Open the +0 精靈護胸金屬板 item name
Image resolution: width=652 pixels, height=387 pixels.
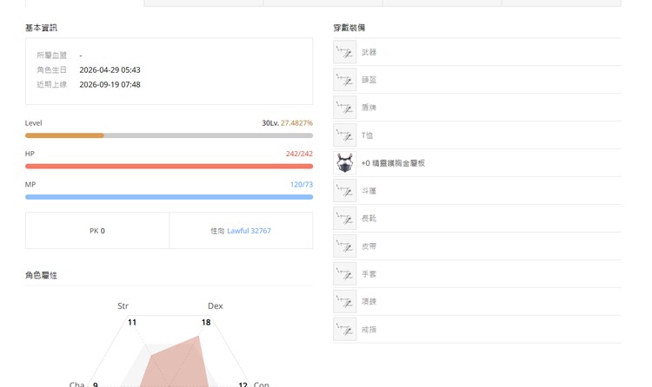pyautogui.click(x=393, y=163)
